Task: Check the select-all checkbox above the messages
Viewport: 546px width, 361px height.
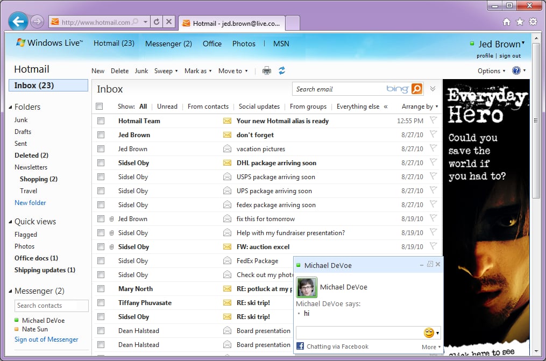Action: coord(99,106)
